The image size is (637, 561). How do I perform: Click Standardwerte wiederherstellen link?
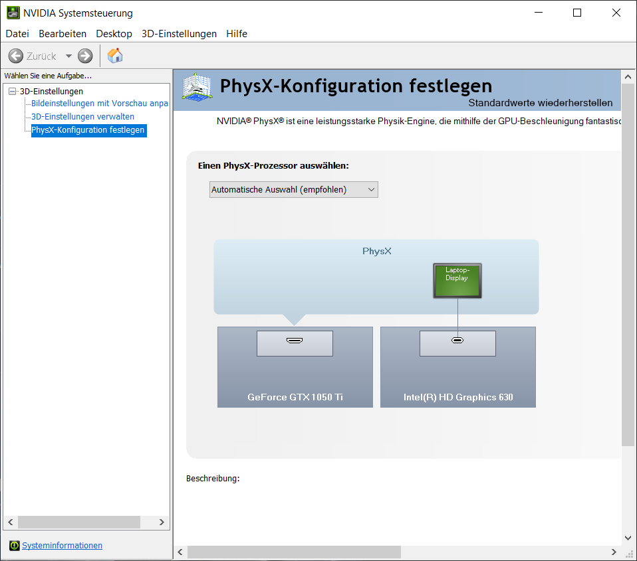tap(541, 103)
